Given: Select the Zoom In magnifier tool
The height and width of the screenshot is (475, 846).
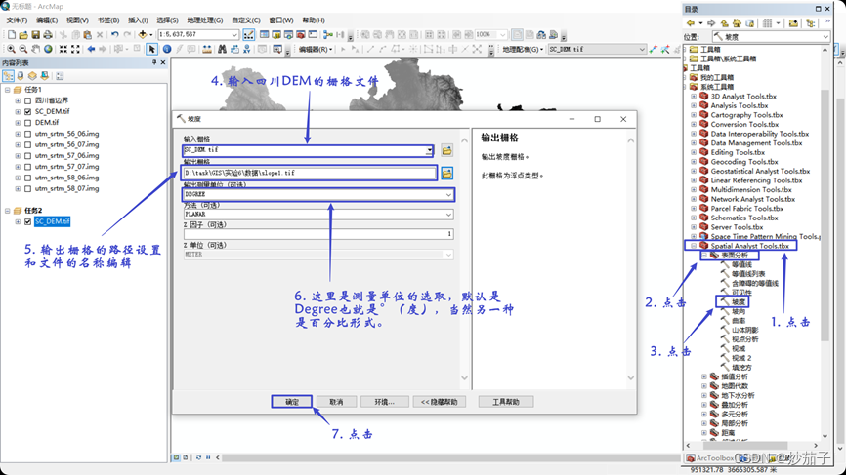Looking at the screenshot, I should pos(11,49).
